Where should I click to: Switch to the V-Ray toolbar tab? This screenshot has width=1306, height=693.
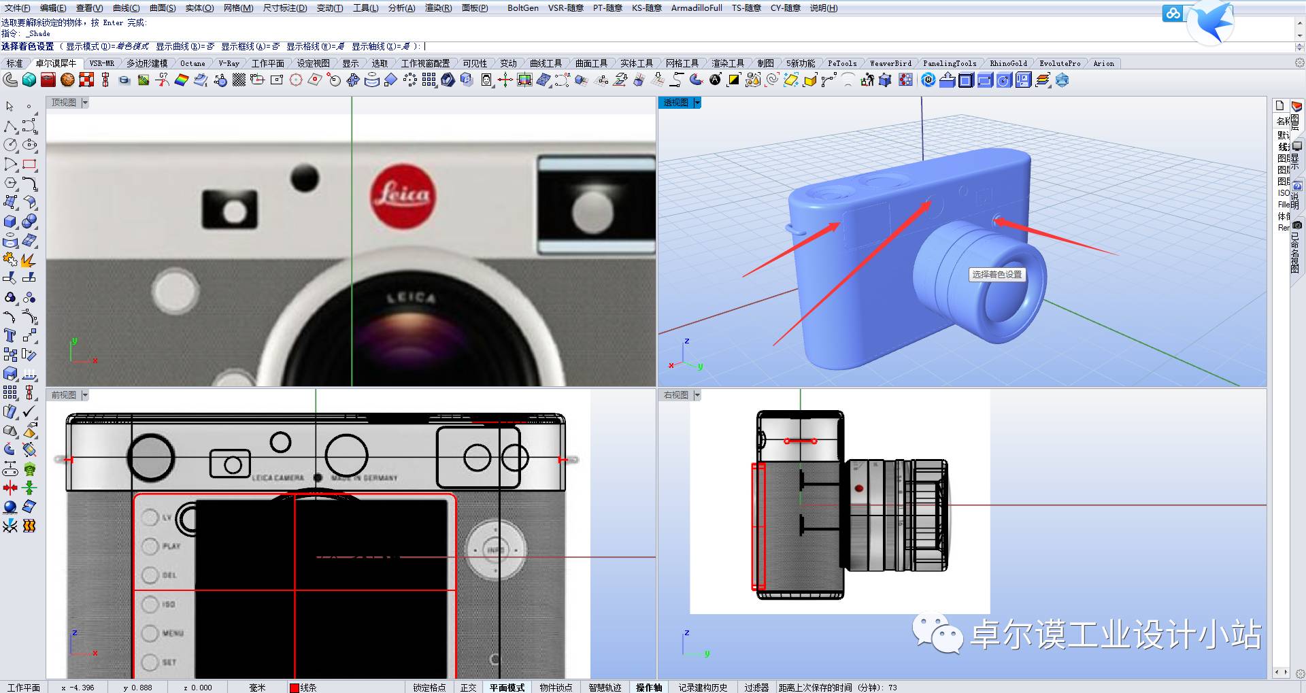click(x=229, y=63)
